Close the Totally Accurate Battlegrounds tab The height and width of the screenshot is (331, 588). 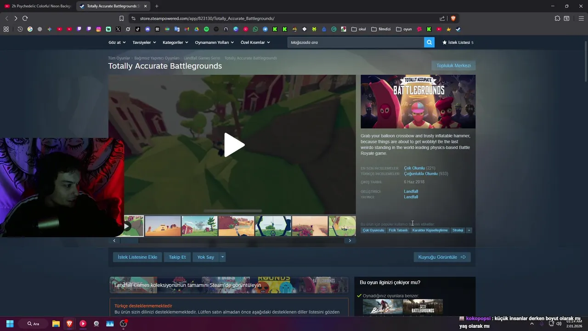[x=146, y=6]
